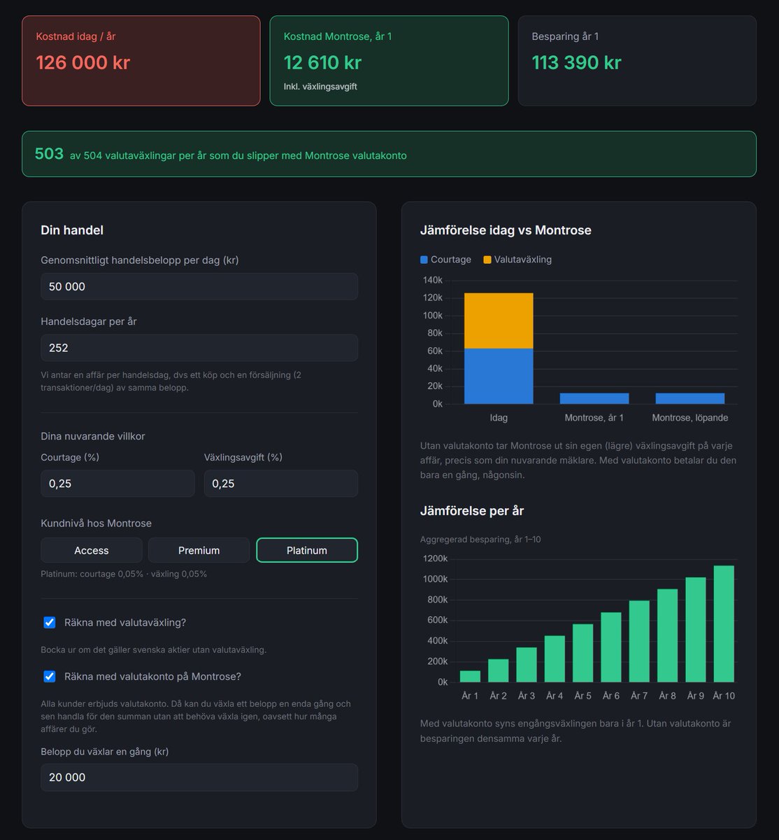Select the Access customer level

92,550
